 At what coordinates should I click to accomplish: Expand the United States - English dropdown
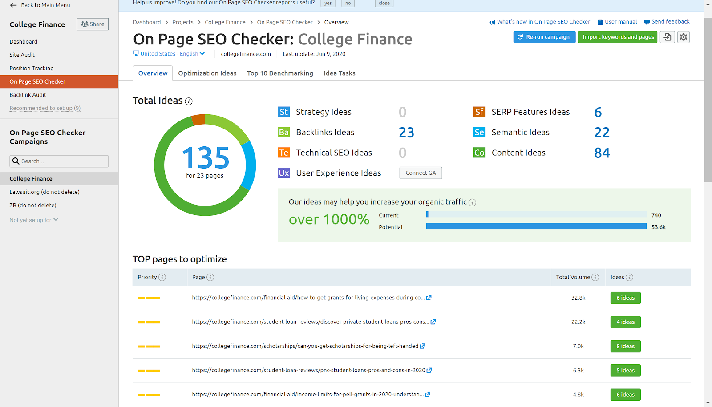[169, 54]
